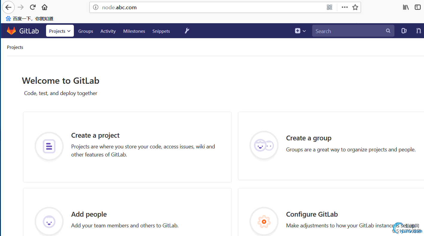The height and width of the screenshot is (236, 424).
Task: Open Issues icon in the navbar
Action: (x=404, y=31)
